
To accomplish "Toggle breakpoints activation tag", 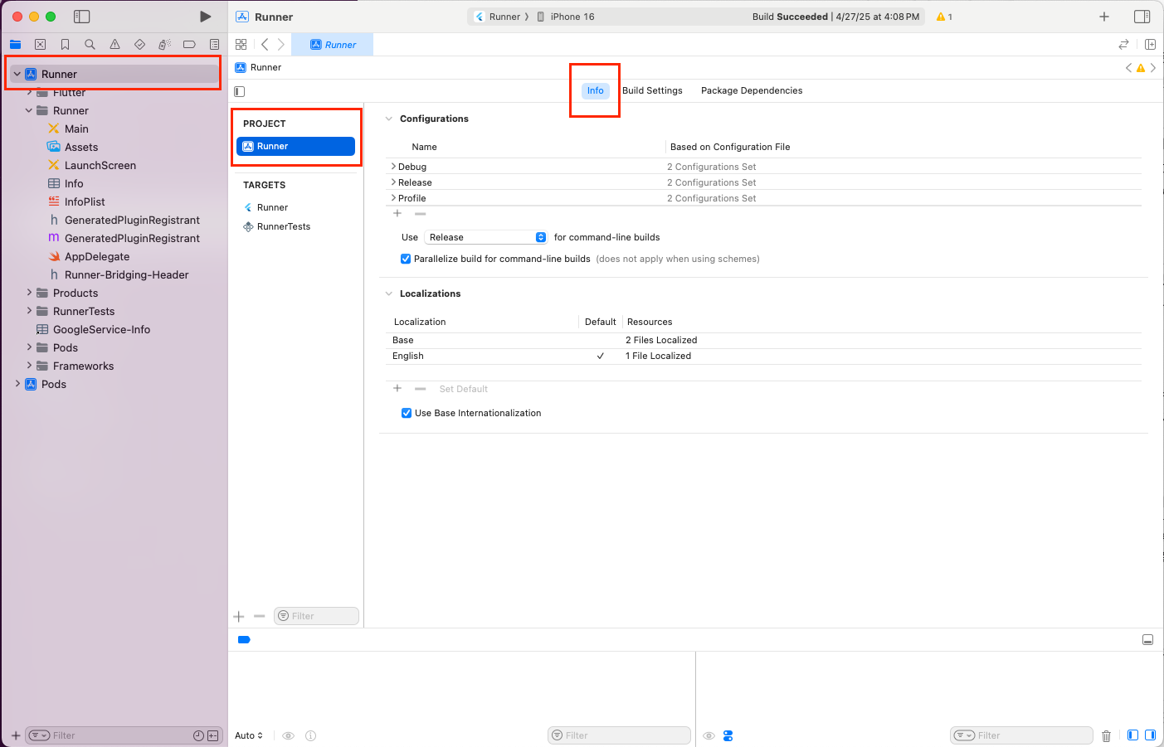I will click(x=244, y=639).
